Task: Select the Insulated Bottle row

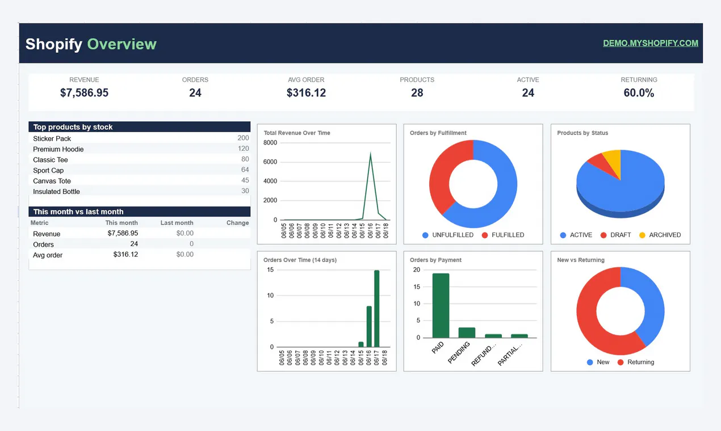Action: click(x=140, y=191)
